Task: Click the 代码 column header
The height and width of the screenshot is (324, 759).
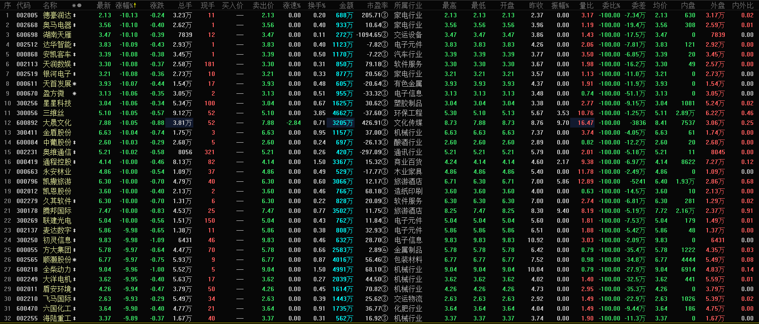Action: tap(24, 5)
